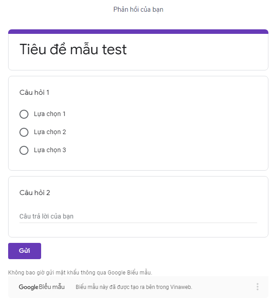The width and height of the screenshot is (277, 307).
Task: Click the Google Biểu mẫu logo
Action: 42,287
